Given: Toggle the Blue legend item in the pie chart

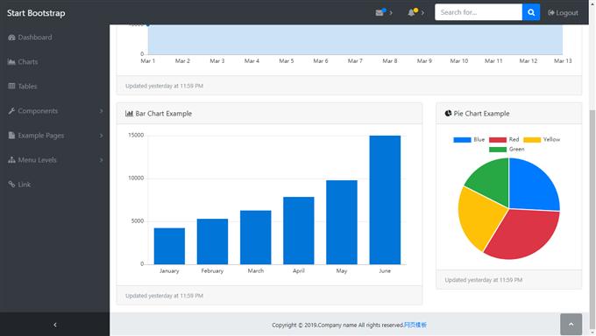Looking at the screenshot, I should point(469,140).
